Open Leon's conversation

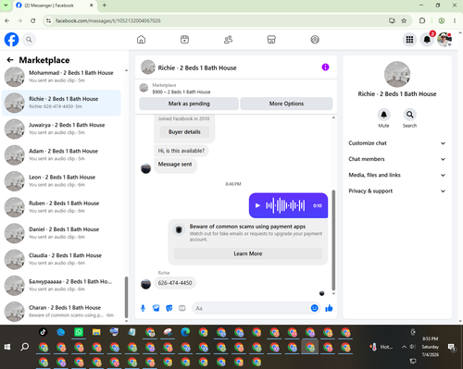(x=62, y=181)
